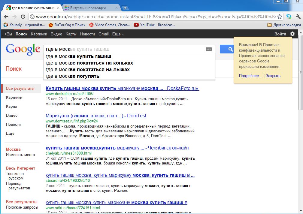The height and width of the screenshot is (214, 303).
Task: Open the Video Games, Cheat bookmark
Action: [109, 25]
